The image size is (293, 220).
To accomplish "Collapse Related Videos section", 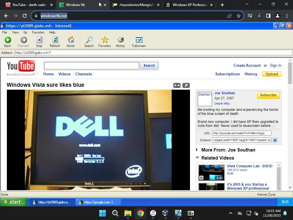I will [197, 158].
